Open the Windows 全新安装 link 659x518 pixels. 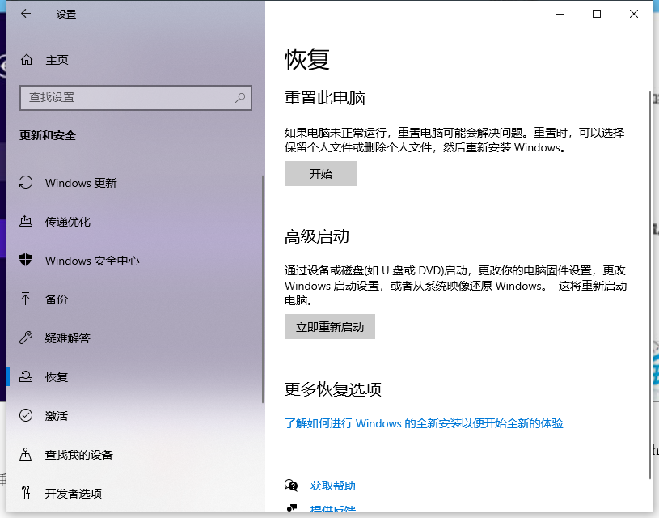(x=424, y=423)
